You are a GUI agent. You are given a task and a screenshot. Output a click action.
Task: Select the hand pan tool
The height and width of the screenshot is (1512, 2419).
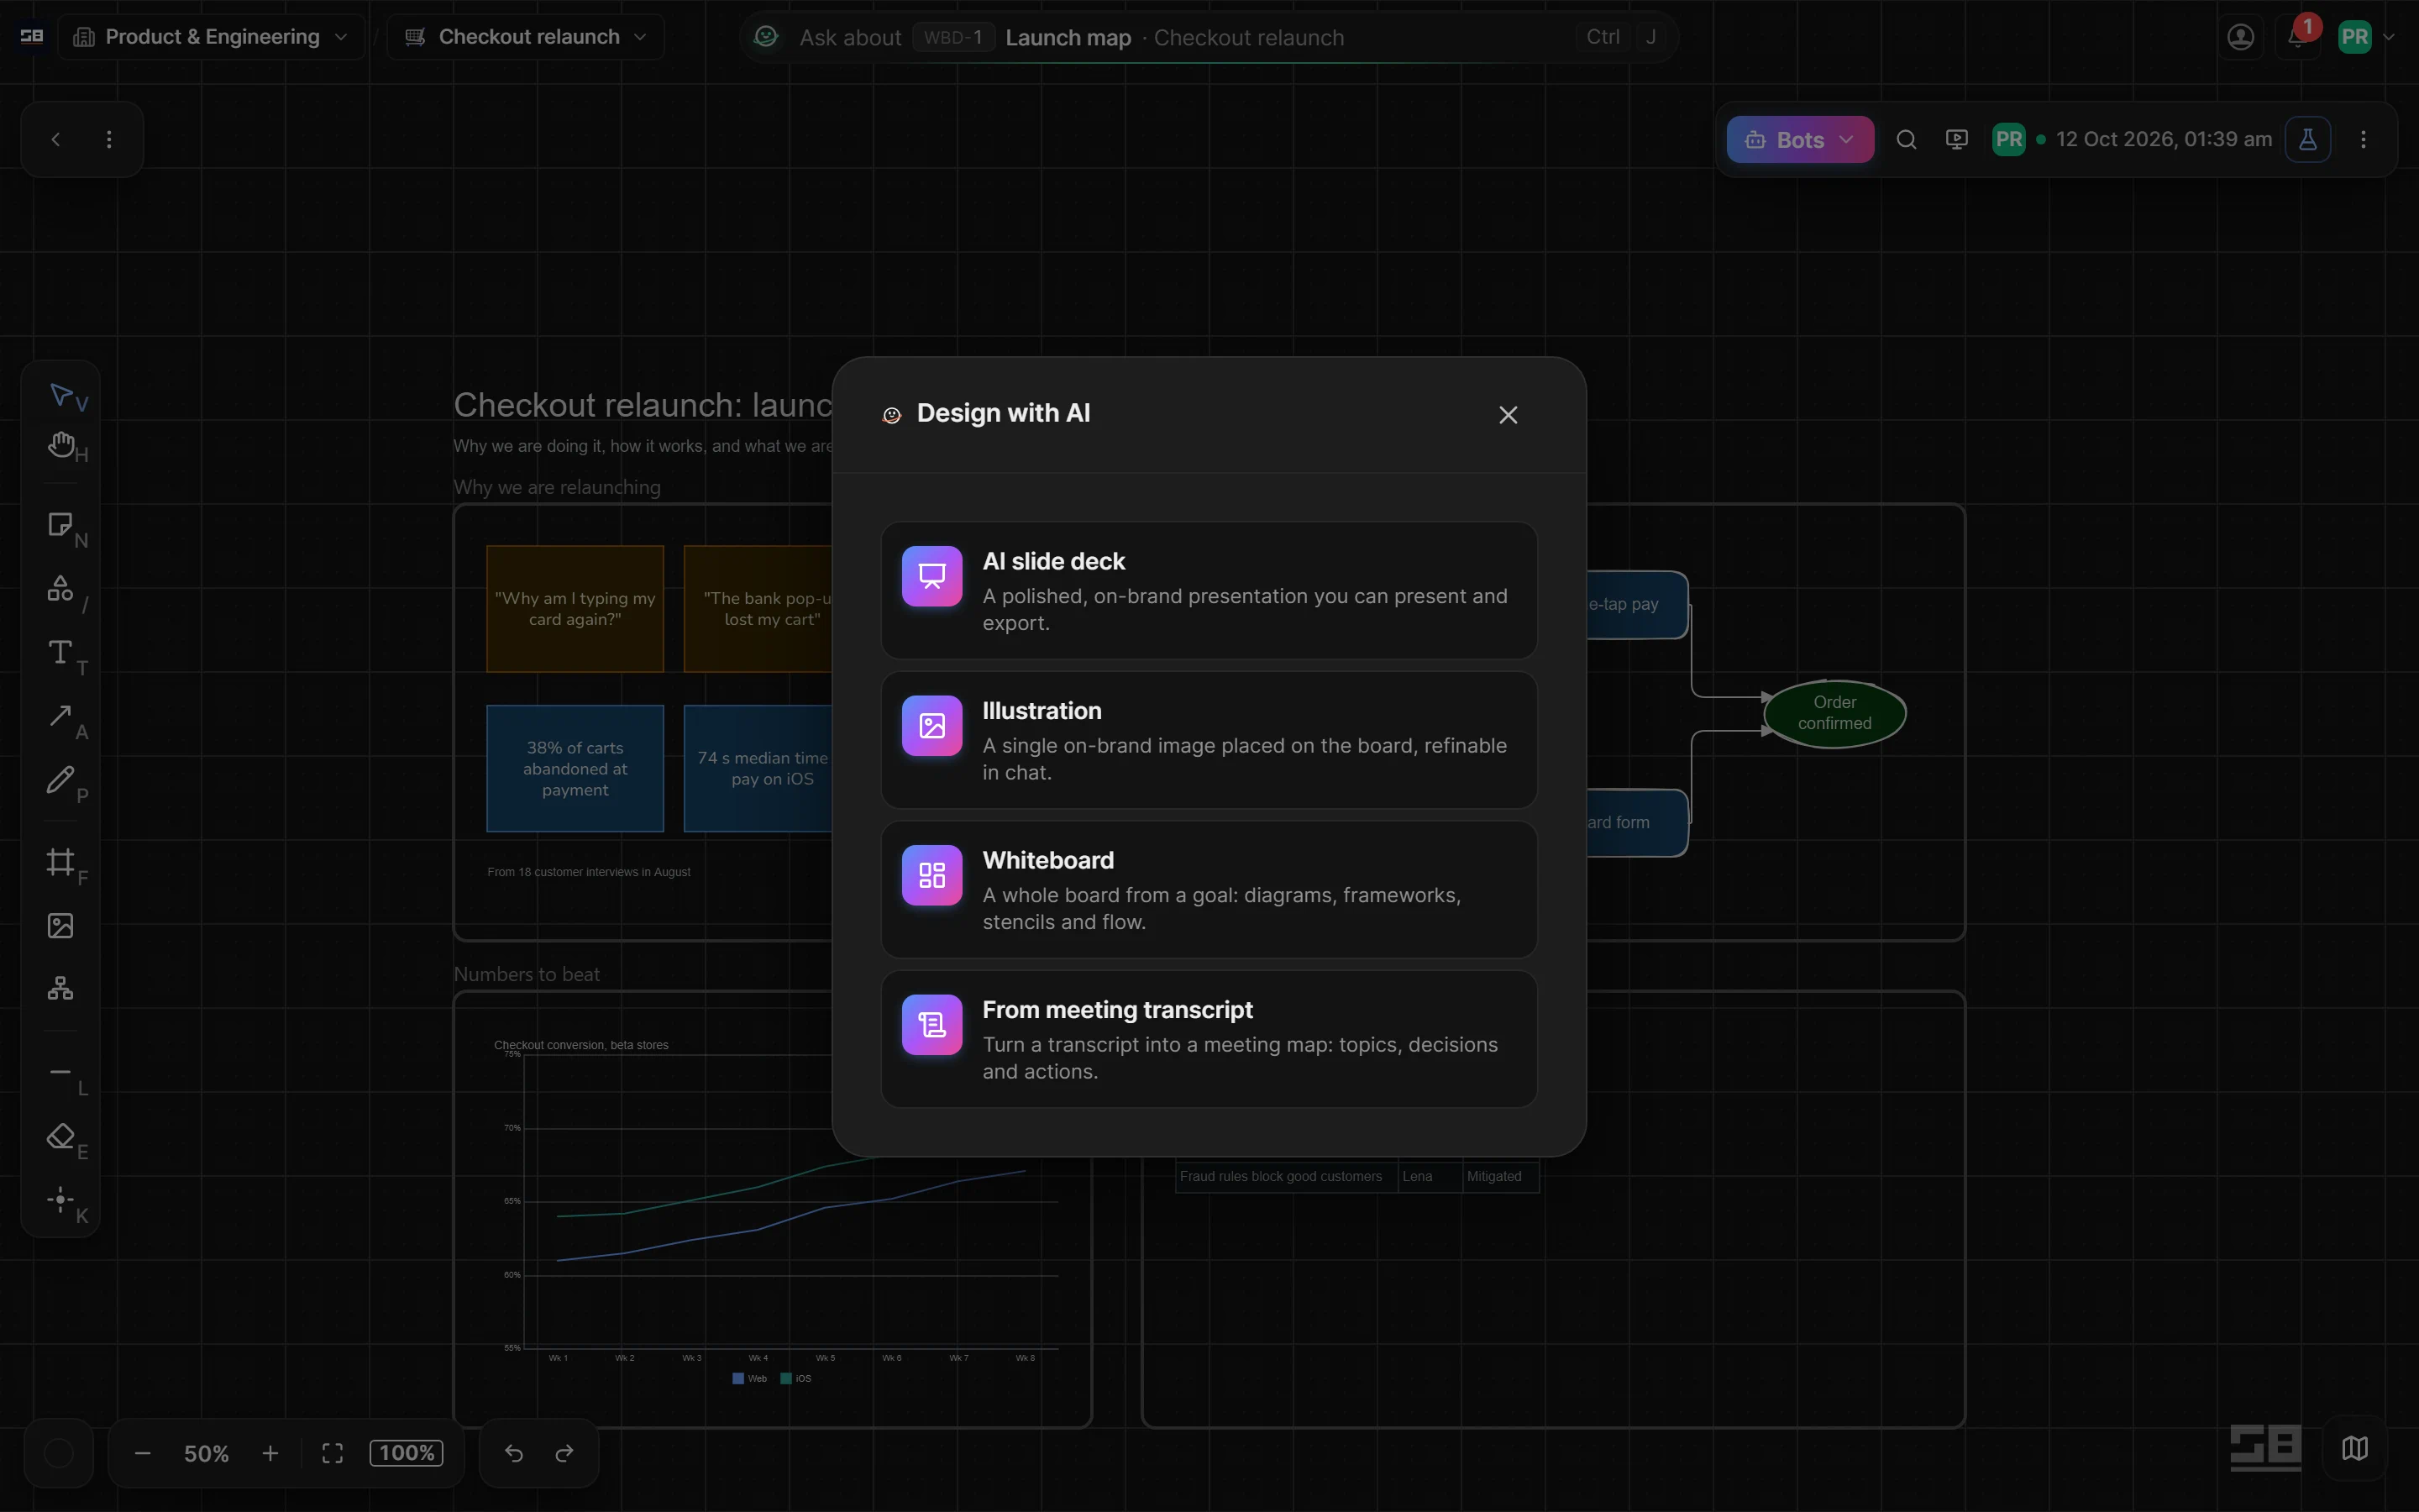61,445
